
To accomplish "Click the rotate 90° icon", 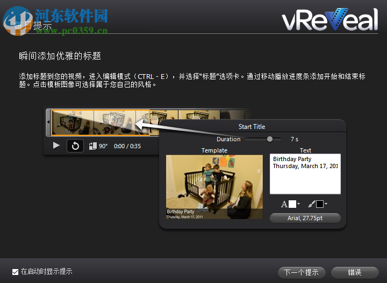I will tap(92, 146).
